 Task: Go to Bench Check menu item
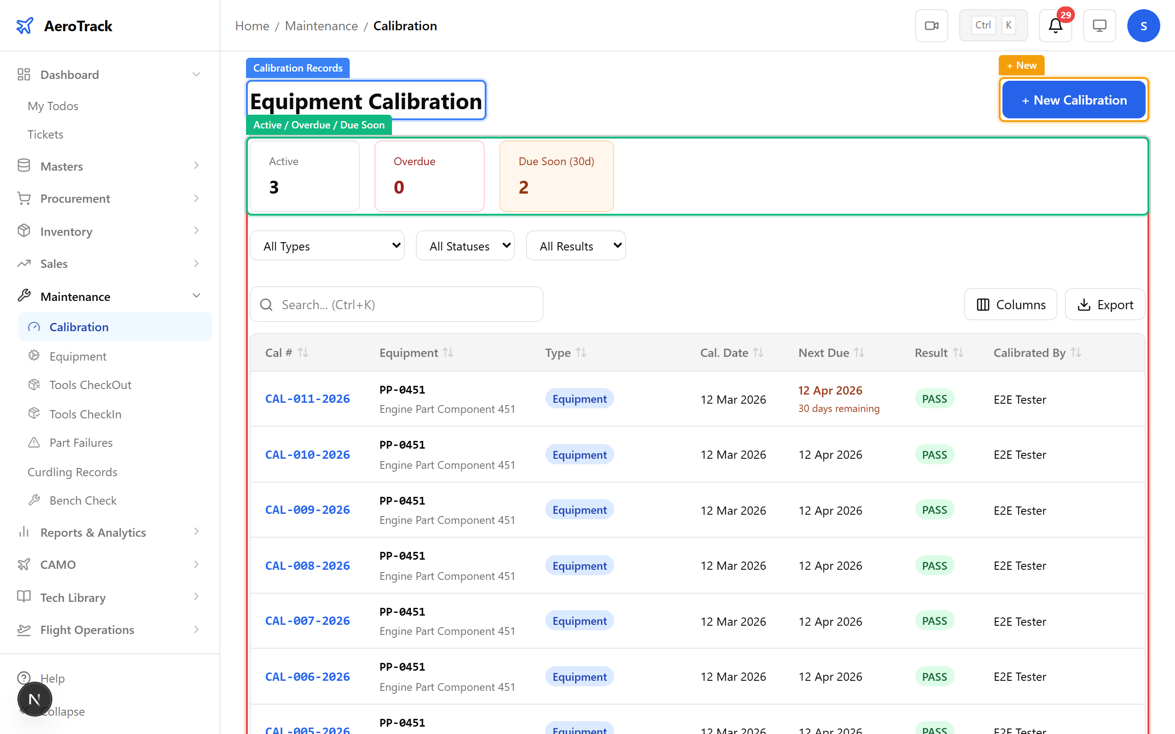tap(83, 500)
